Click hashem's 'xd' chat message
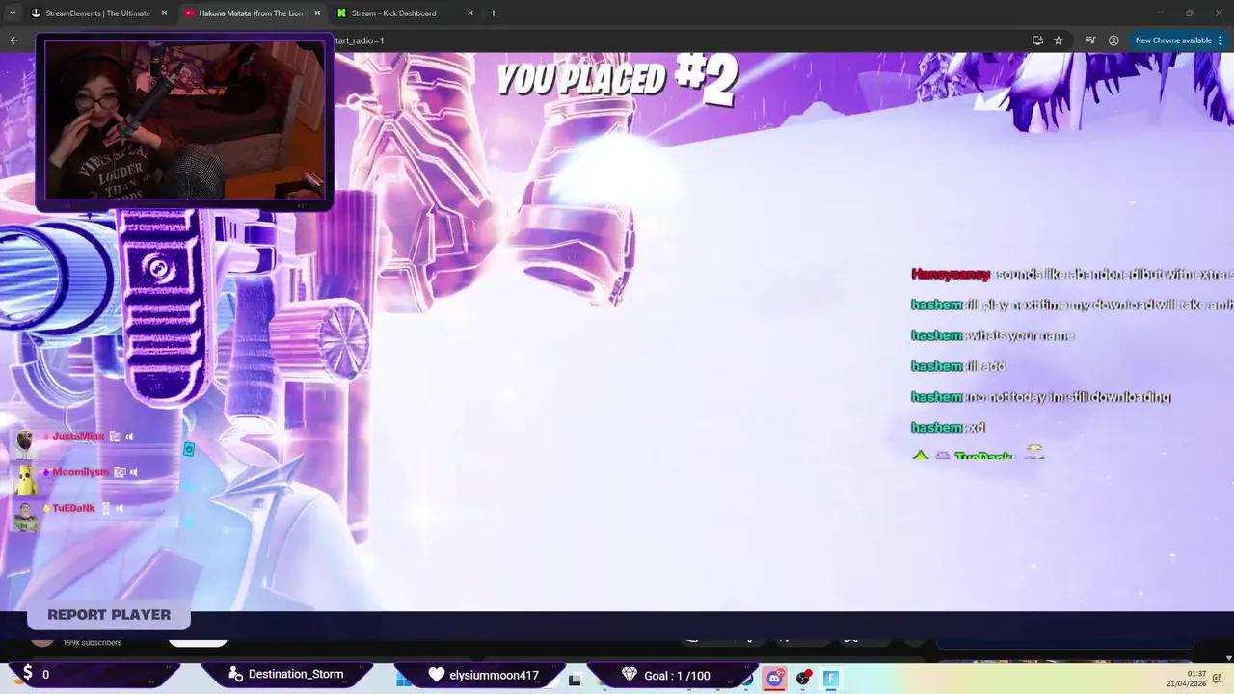This screenshot has width=1234, height=694. [948, 428]
